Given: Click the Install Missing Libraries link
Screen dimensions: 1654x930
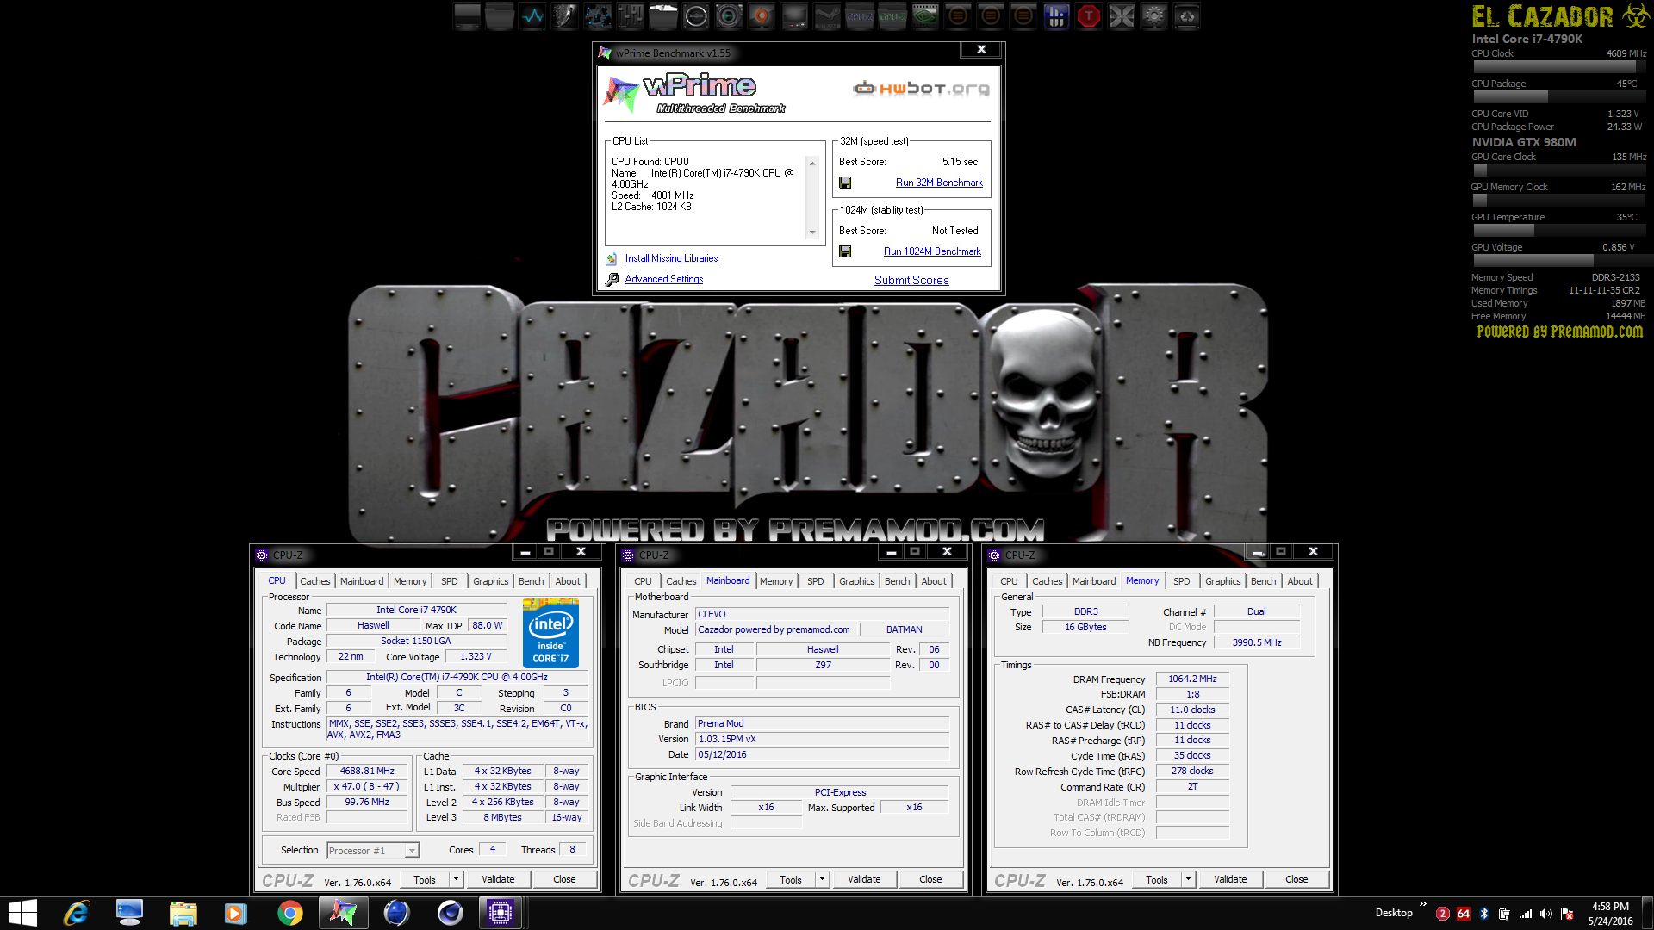Looking at the screenshot, I should click(x=671, y=258).
